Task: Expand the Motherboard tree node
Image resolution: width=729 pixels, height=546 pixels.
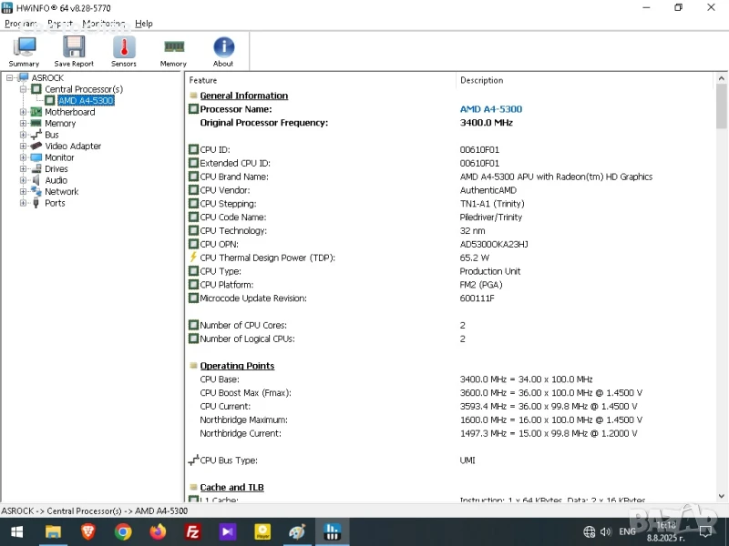Action: point(24,112)
